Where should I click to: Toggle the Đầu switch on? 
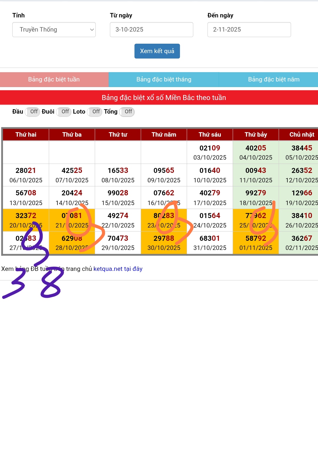pyautogui.click(x=33, y=112)
